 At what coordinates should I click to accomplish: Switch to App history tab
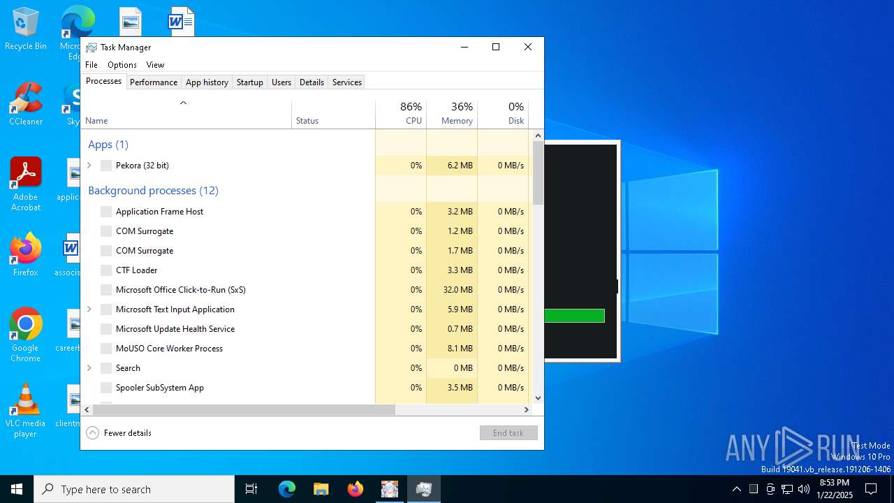(207, 82)
